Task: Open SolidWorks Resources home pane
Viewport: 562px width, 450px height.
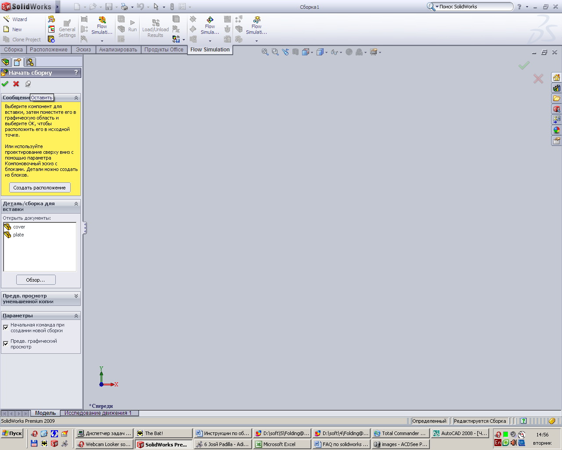Action: coord(556,78)
